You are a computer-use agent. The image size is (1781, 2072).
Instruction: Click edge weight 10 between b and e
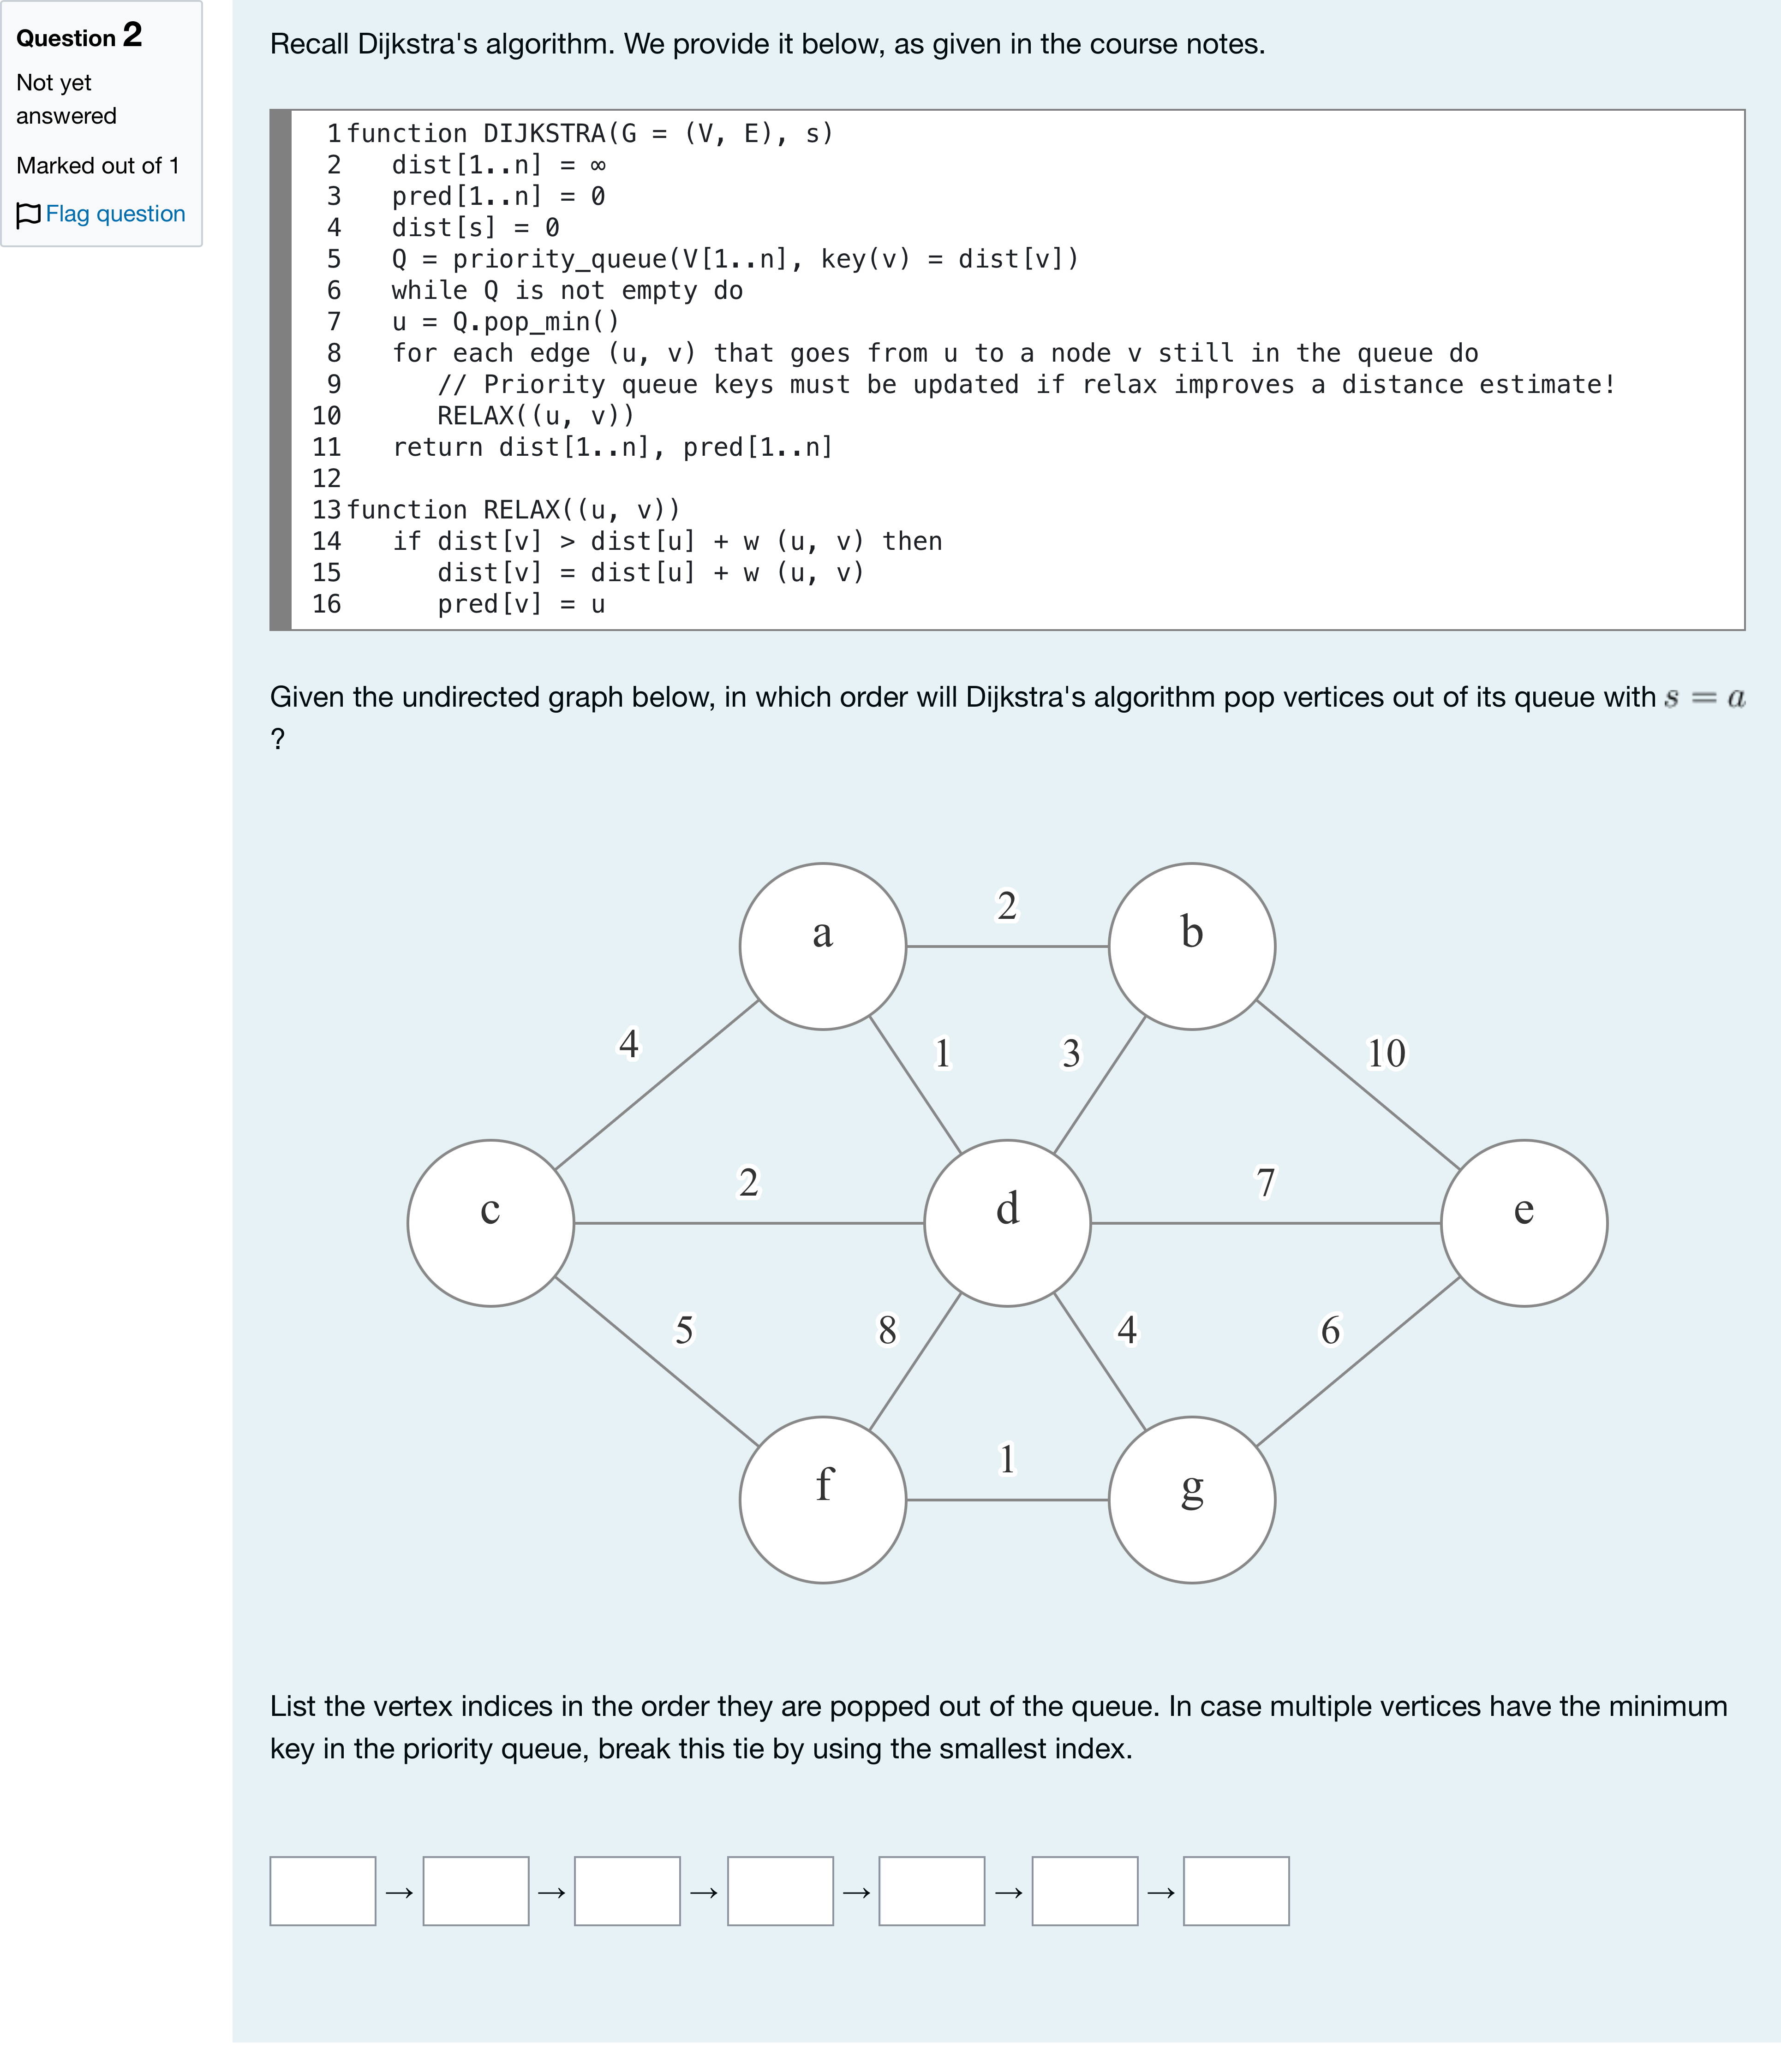coord(1386,1053)
